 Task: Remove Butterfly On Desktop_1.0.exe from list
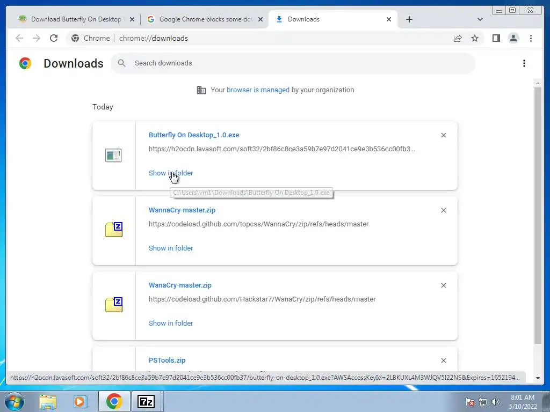pyautogui.click(x=443, y=135)
